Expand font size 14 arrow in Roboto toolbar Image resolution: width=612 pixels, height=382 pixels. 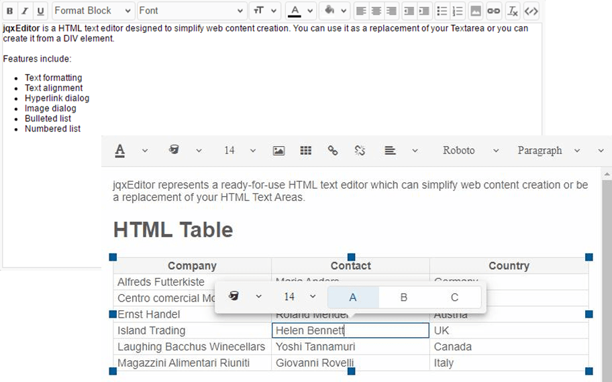pos(253,151)
